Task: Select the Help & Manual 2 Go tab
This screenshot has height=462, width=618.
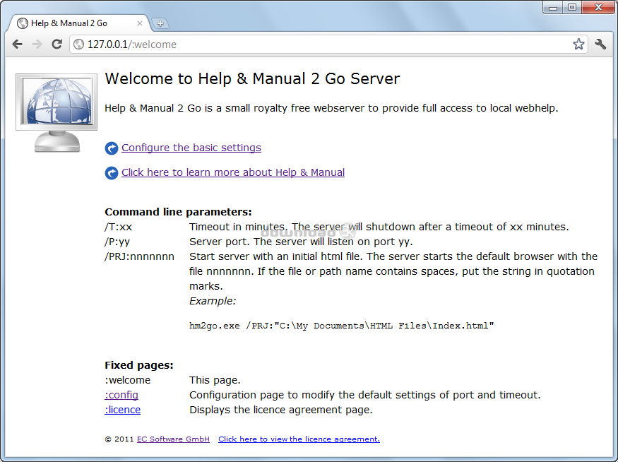Action: point(79,23)
